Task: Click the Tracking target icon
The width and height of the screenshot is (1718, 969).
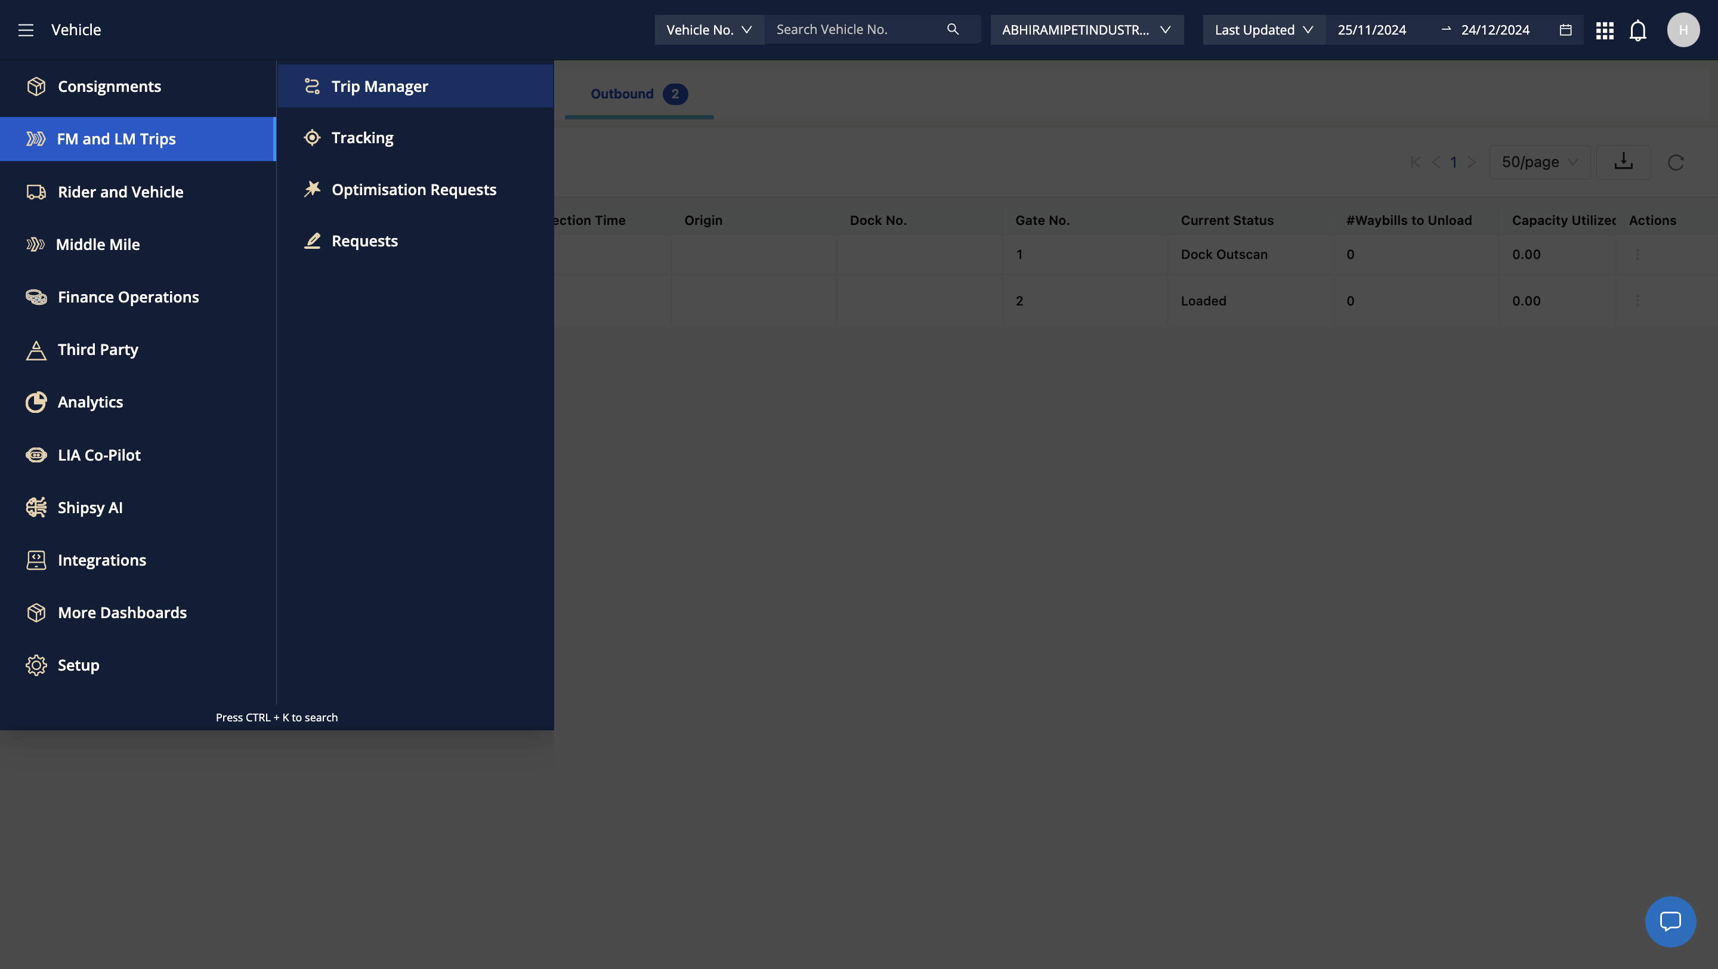Action: tap(312, 137)
